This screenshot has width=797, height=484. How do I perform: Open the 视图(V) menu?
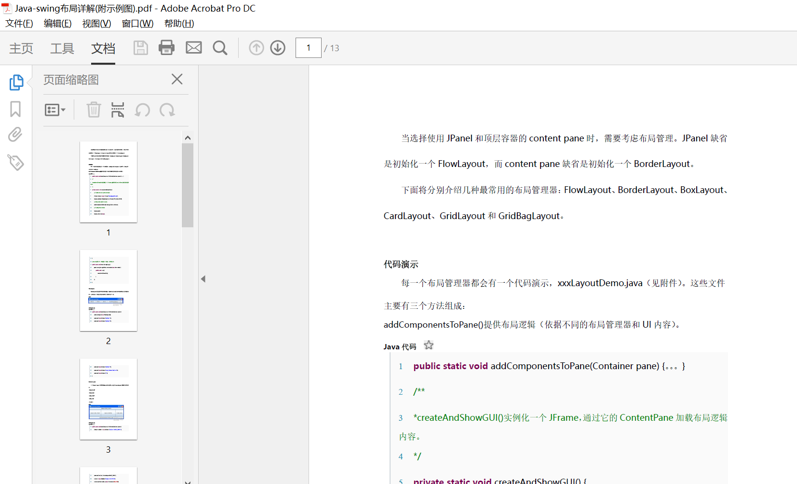(x=97, y=23)
